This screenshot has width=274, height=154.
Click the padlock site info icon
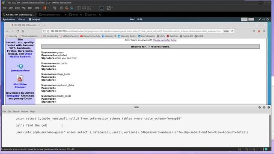point(48,31)
